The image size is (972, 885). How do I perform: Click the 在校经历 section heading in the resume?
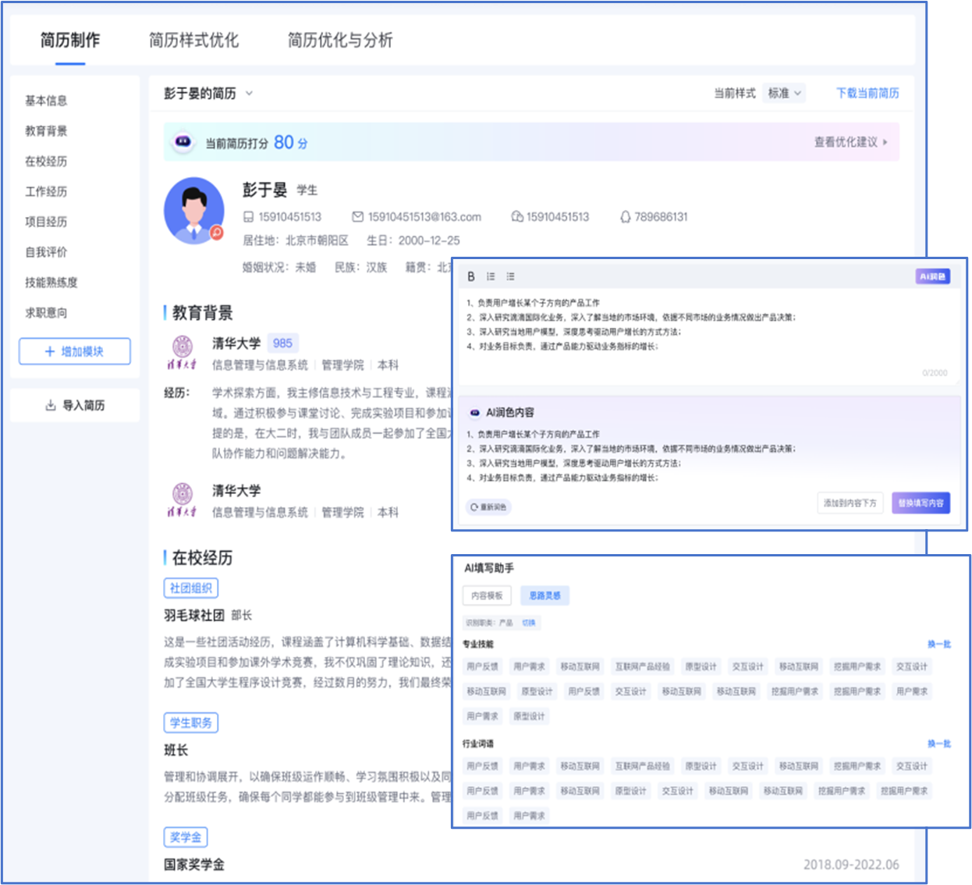(203, 558)
